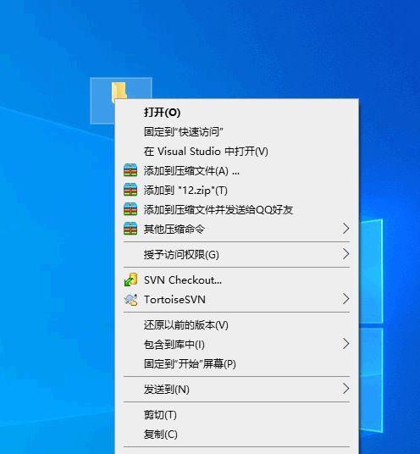Open 发送到(N) menu entry
Viewport: 420px width, 454px height.
(x=236, y=389)
